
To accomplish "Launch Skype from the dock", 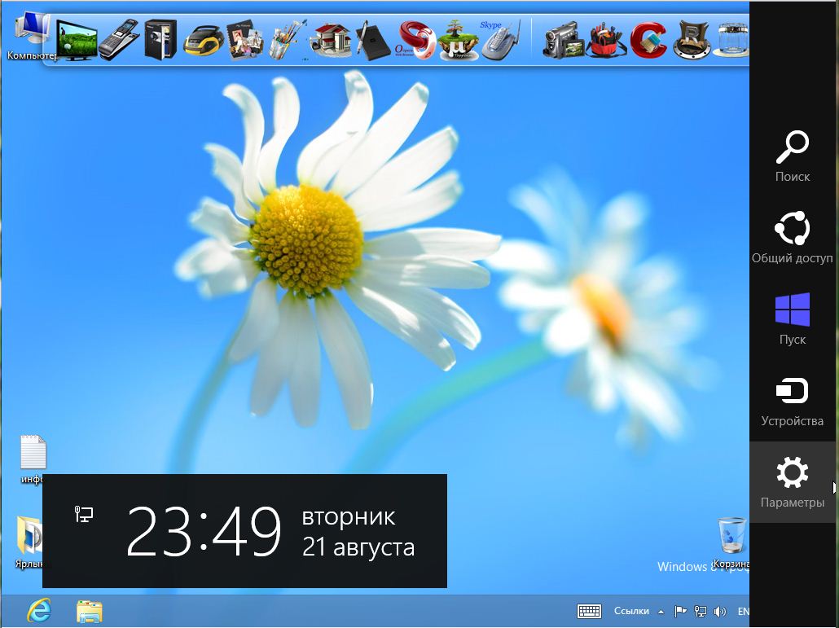I will [500, 41].
